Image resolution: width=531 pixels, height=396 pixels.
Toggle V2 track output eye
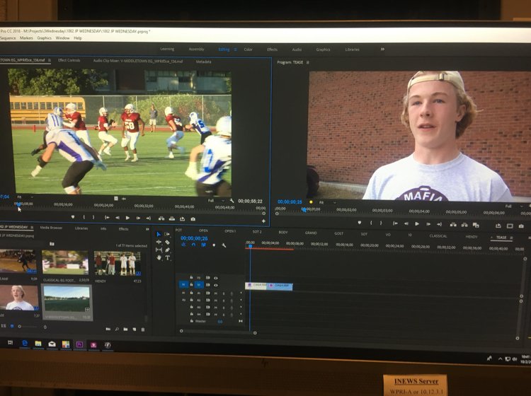point(216,278)
